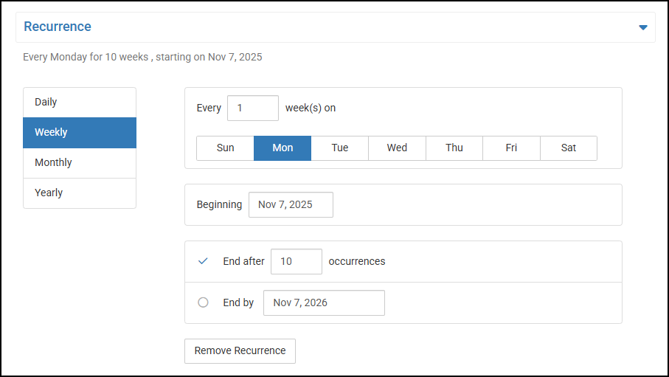Deselect the Mon day button
The width and height of the screenshot is (669, 377).
point(282,148)
